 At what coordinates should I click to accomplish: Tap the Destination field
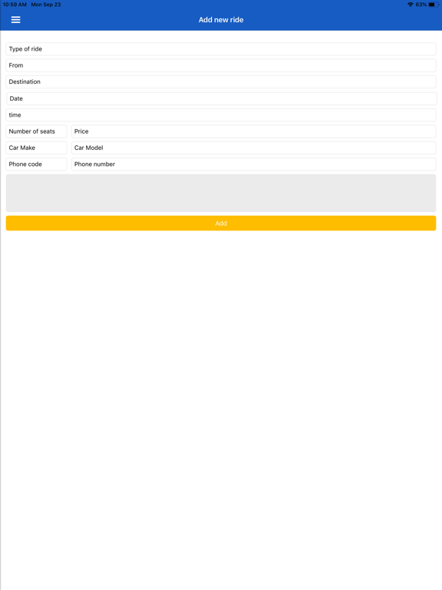coord(221,81)
